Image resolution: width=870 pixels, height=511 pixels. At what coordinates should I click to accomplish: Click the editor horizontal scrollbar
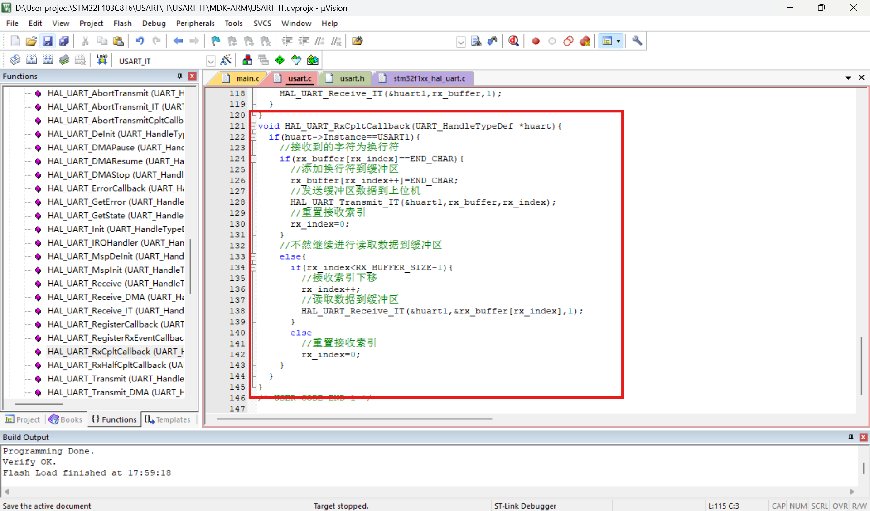pyautogui.click(x=353, y=419)
